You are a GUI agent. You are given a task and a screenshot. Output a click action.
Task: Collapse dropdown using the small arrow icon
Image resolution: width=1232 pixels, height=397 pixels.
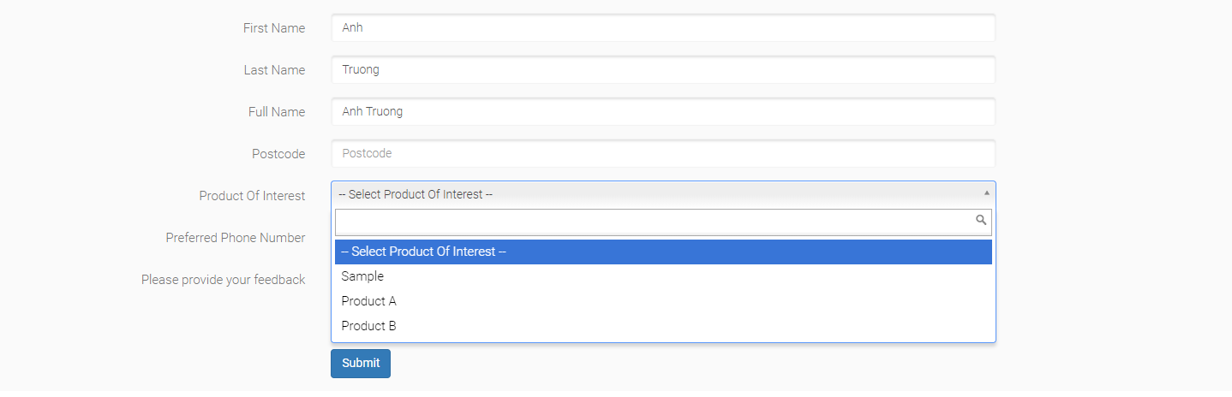[x=986, y=193]
